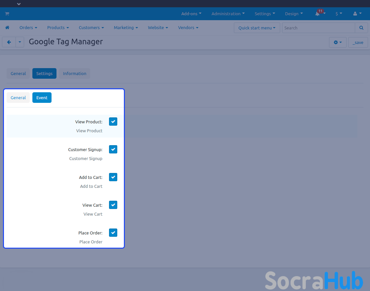The image size is (370, 291).
Task: Open the Vendors menu
Action: pos(188,28)
